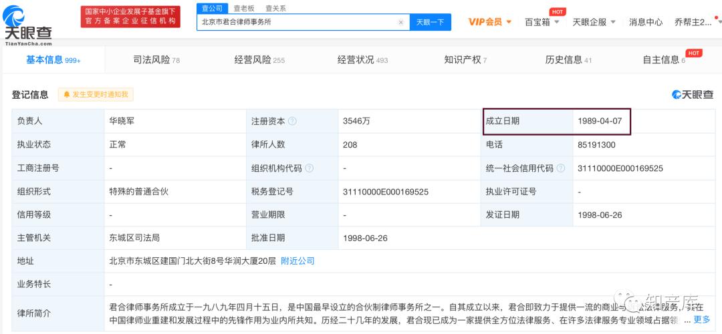Select the 历史信息 tab
This screenshot has width=722, height=334.
[x=568, y=60]
